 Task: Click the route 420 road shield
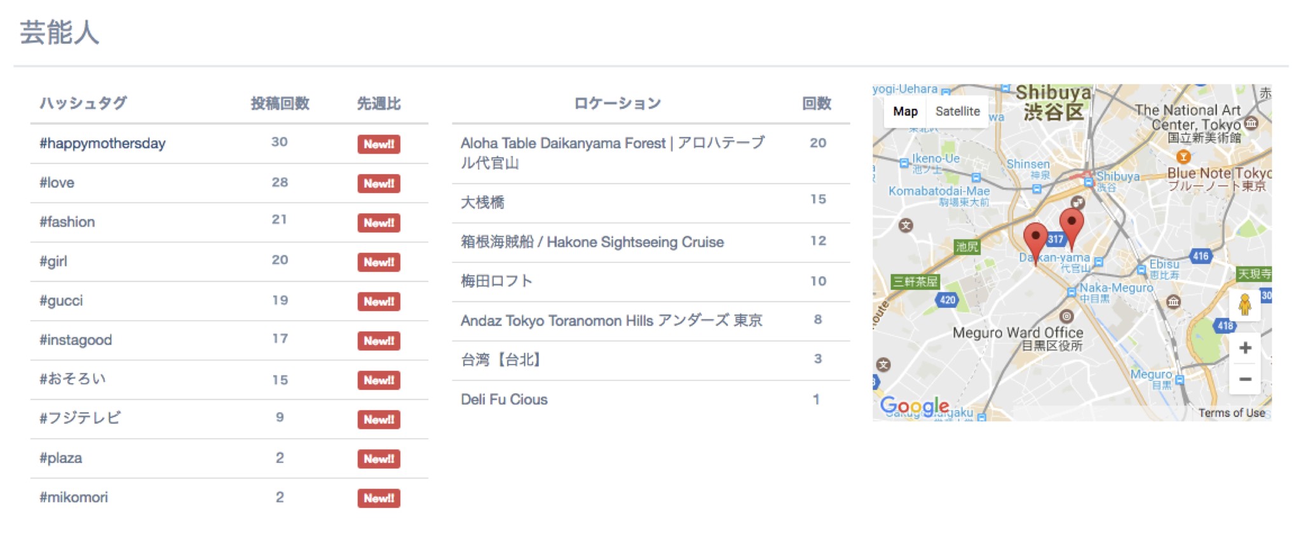point(947,300)
